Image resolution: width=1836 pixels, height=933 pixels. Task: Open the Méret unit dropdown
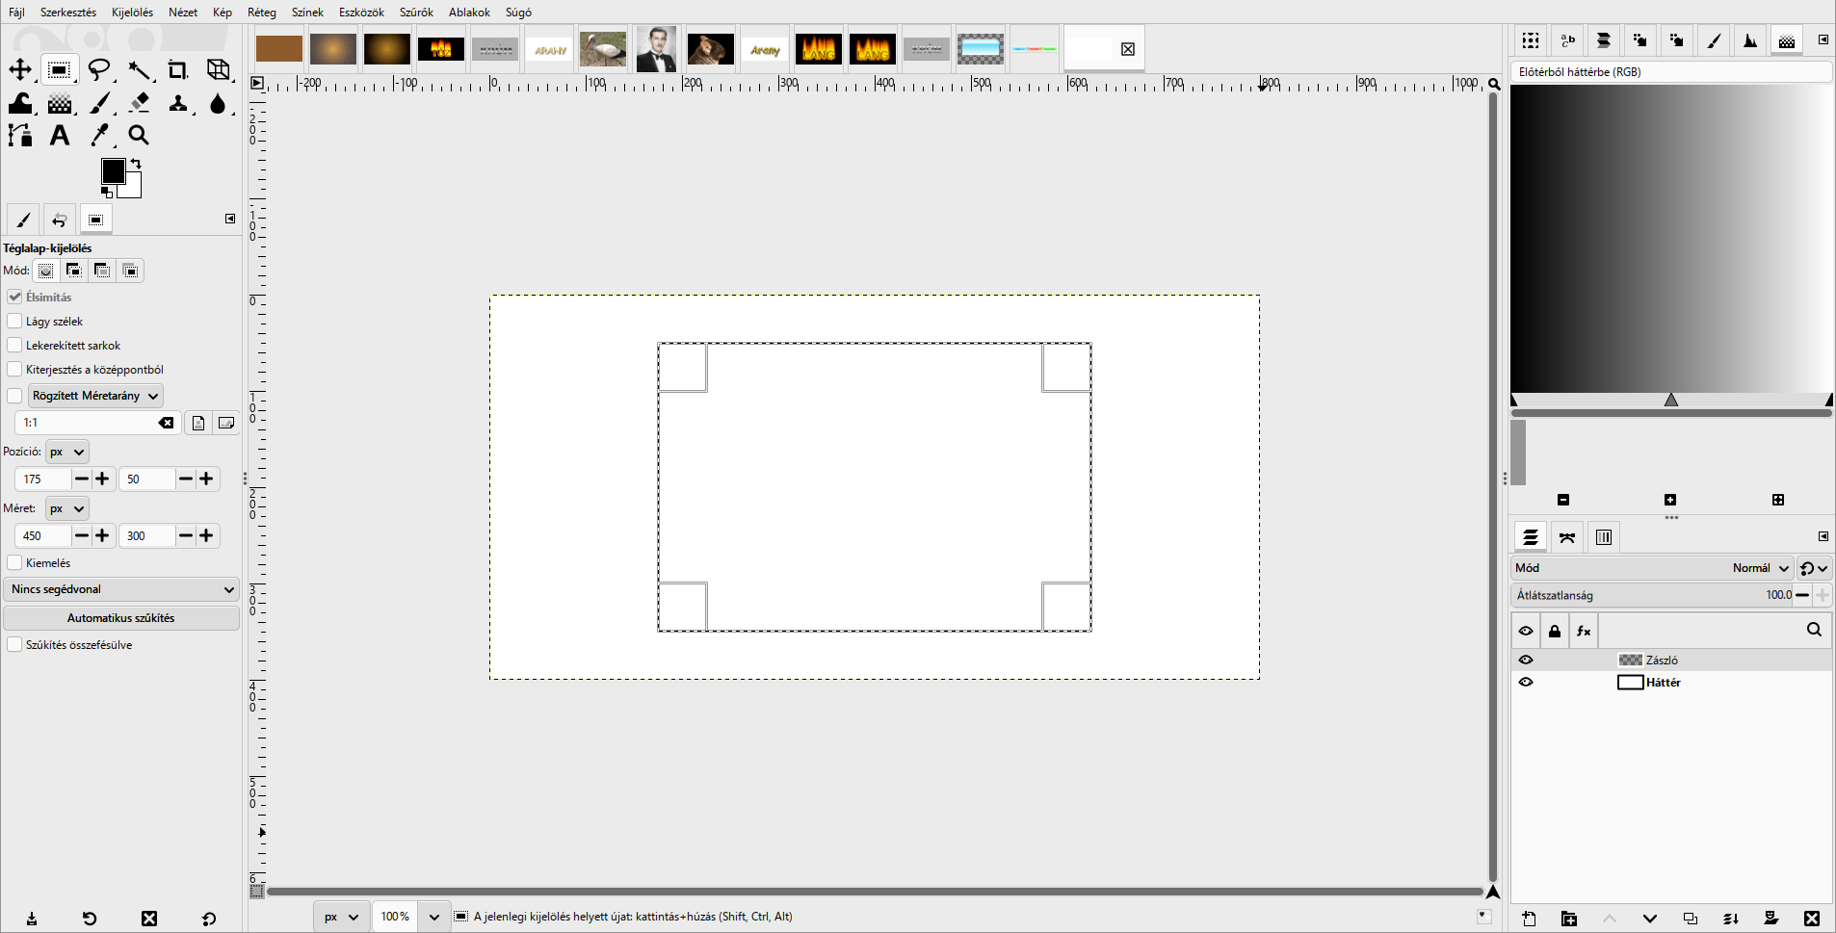tap(67, 508)
